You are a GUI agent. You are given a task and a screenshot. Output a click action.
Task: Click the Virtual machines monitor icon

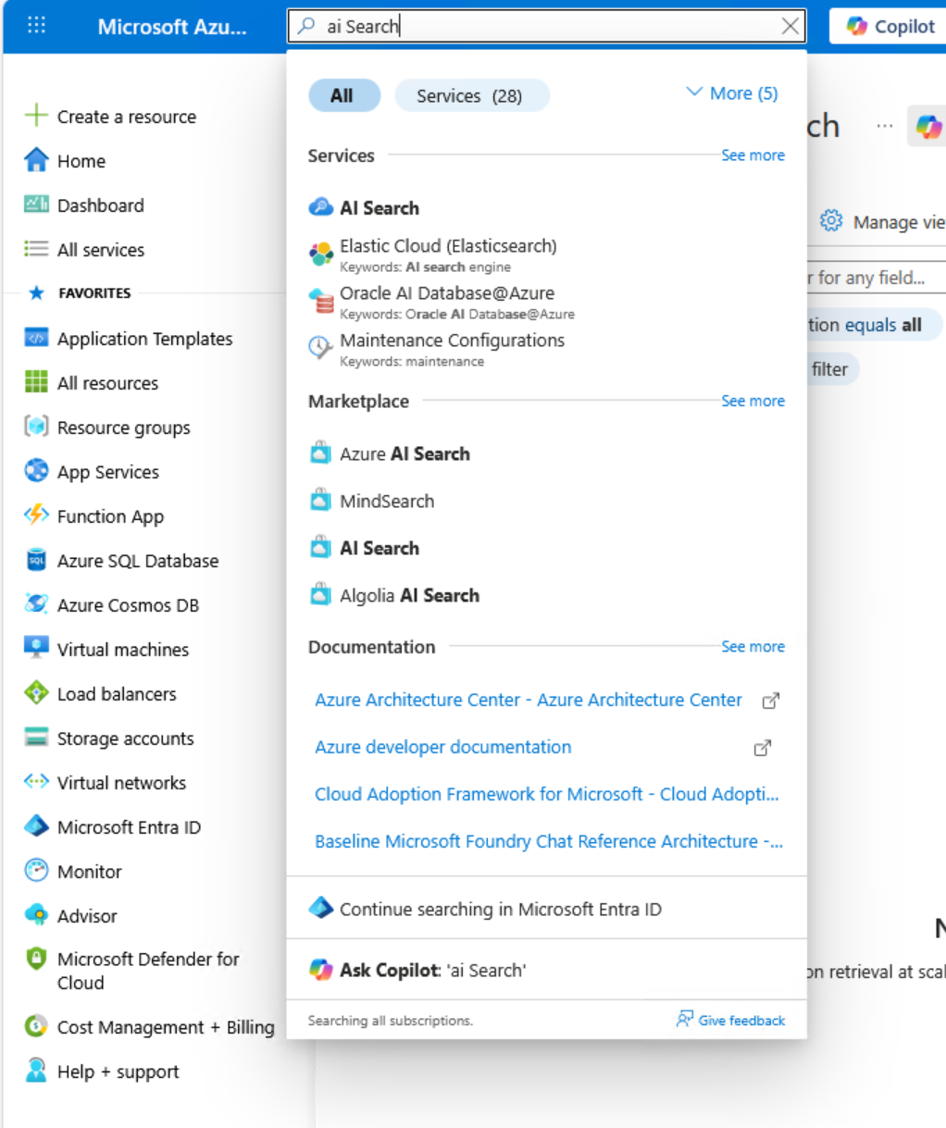click(36, 649)
